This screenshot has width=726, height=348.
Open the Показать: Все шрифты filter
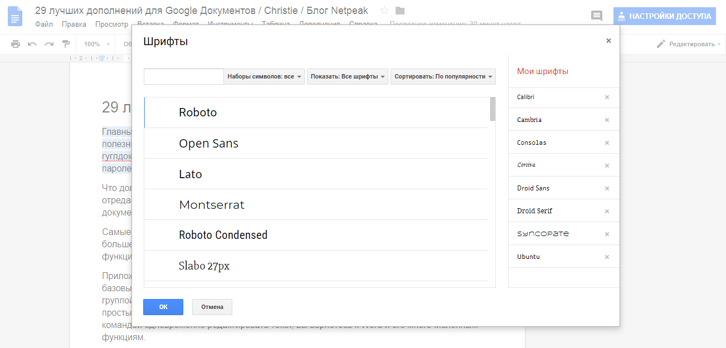coord(347,76)
